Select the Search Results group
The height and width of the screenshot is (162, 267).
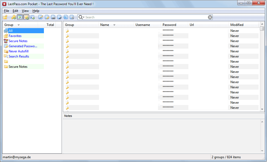tap(24, 56)
